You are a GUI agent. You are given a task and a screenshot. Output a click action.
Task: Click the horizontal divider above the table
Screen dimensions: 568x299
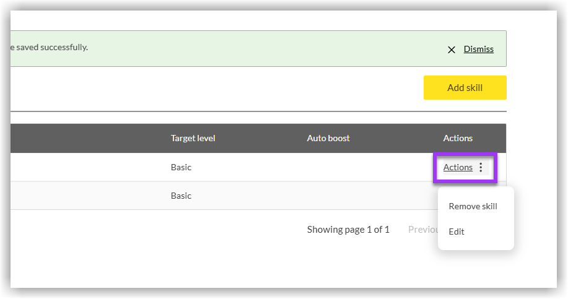pyautogui.click(x=248, y=111)
